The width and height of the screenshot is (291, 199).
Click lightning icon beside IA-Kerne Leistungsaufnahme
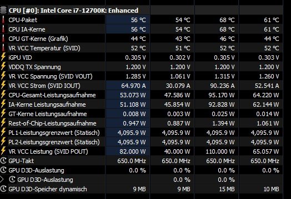click(x=3, y=104)
